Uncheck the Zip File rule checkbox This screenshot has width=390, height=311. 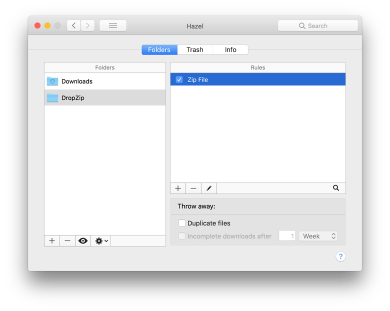[179, 79]
